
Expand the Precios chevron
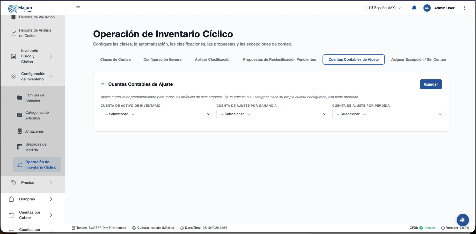(x=51, y=183)
